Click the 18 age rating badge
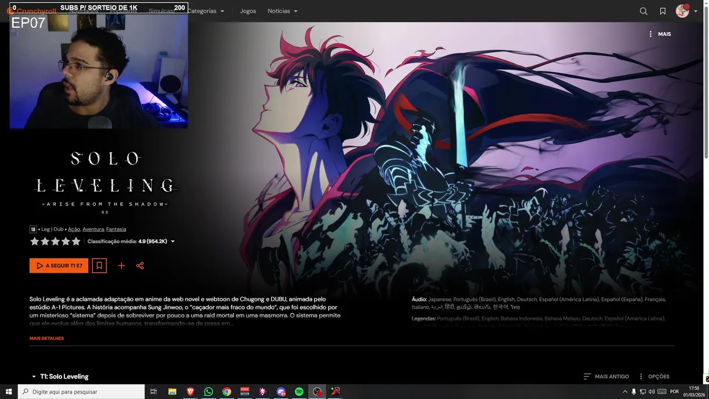Screen dimensions: 709x399 33,229
